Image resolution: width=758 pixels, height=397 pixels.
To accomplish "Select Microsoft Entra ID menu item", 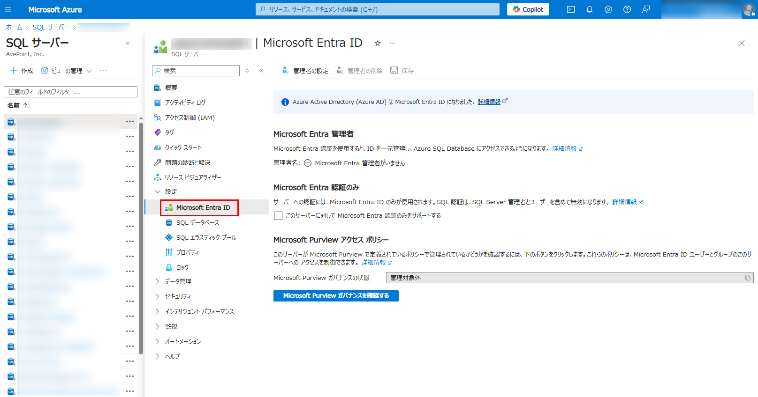I will (x=203, y=207).
